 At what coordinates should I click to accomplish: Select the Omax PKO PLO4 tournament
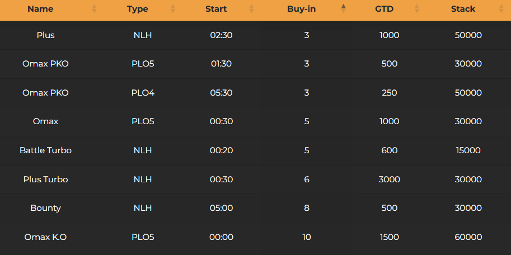tap(45, 93)
